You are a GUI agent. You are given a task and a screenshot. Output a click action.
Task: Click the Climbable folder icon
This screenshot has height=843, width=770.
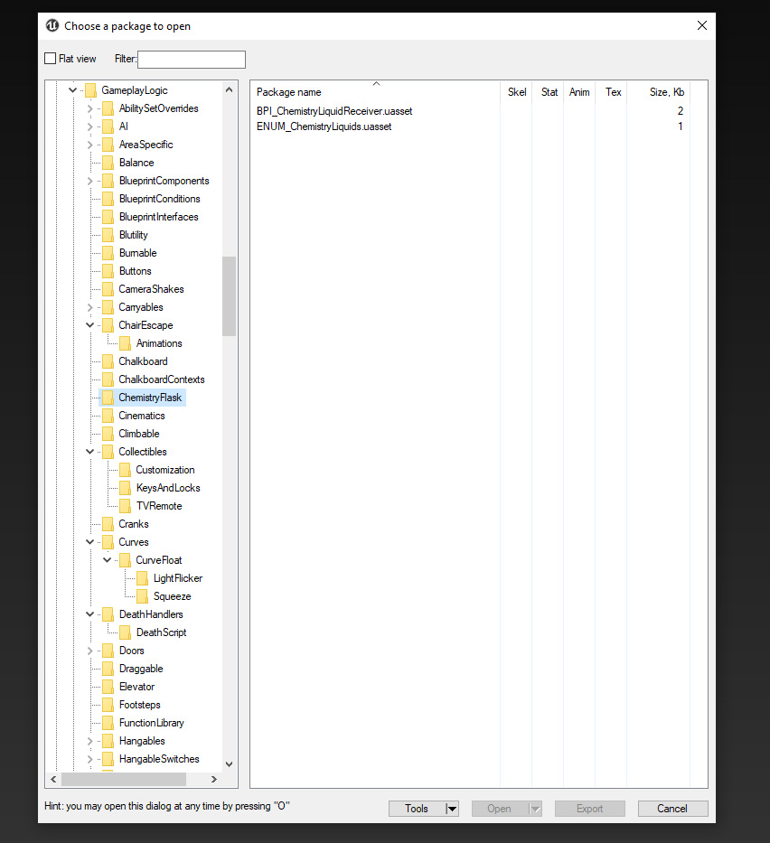[x=108, y=434]
